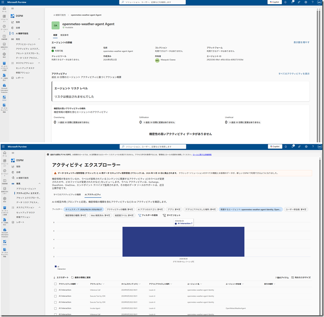This screenshot has width=324, height=317.
Task: Click DSPM rail icon in bottom window
Action: point(5,242)
